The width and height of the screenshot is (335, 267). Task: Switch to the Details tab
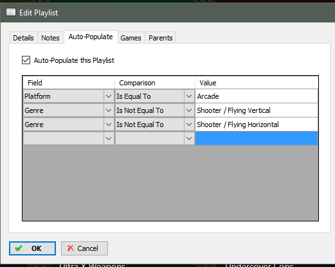tap(24, 38)
